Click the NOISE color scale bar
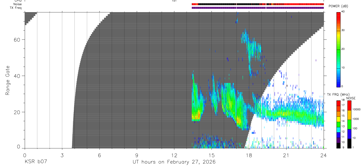Image resolution: width=364 pixels, height=168 pixels. (x=349, y=124)
